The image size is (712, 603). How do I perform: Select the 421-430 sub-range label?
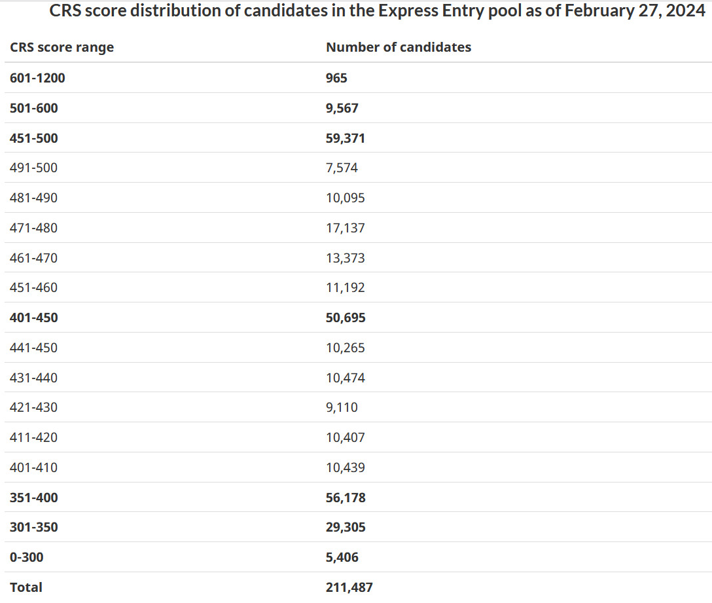(x=33, y=407)
